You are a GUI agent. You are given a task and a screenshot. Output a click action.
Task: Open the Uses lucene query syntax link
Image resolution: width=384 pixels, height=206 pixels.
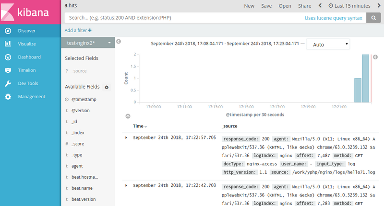(x=333, y=18)
